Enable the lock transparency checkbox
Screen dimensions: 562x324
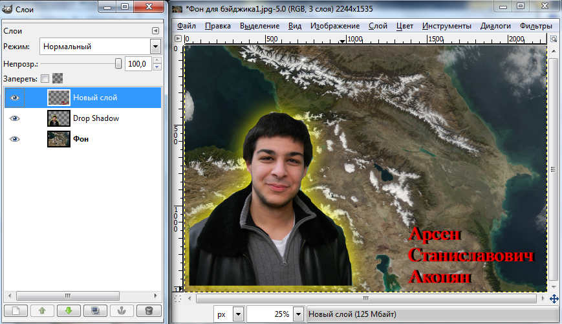pos(45,78)
